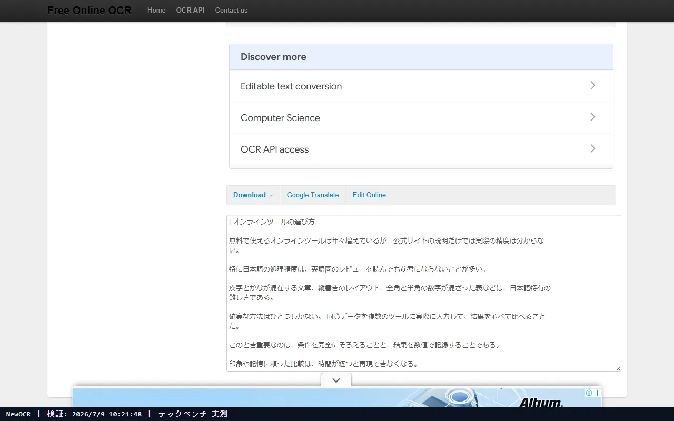
Task: Open the OCR API menu item
Action: coord(190,10)
